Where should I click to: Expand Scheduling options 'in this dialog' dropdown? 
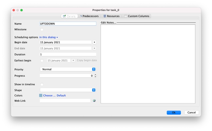point(49,37)
